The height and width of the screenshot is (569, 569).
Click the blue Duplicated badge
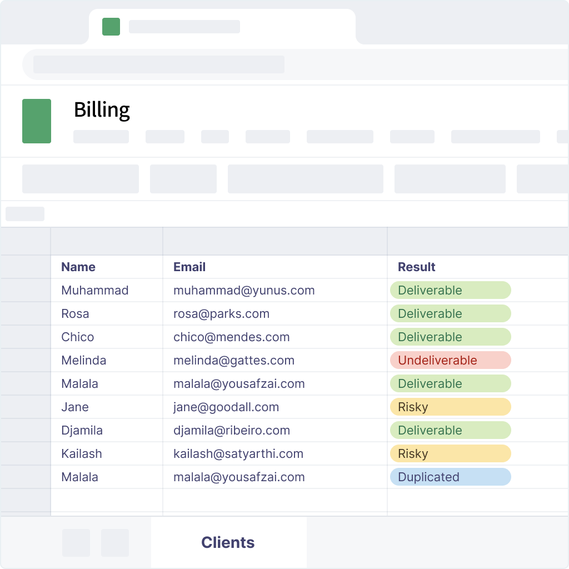click(x=450, y=477)
